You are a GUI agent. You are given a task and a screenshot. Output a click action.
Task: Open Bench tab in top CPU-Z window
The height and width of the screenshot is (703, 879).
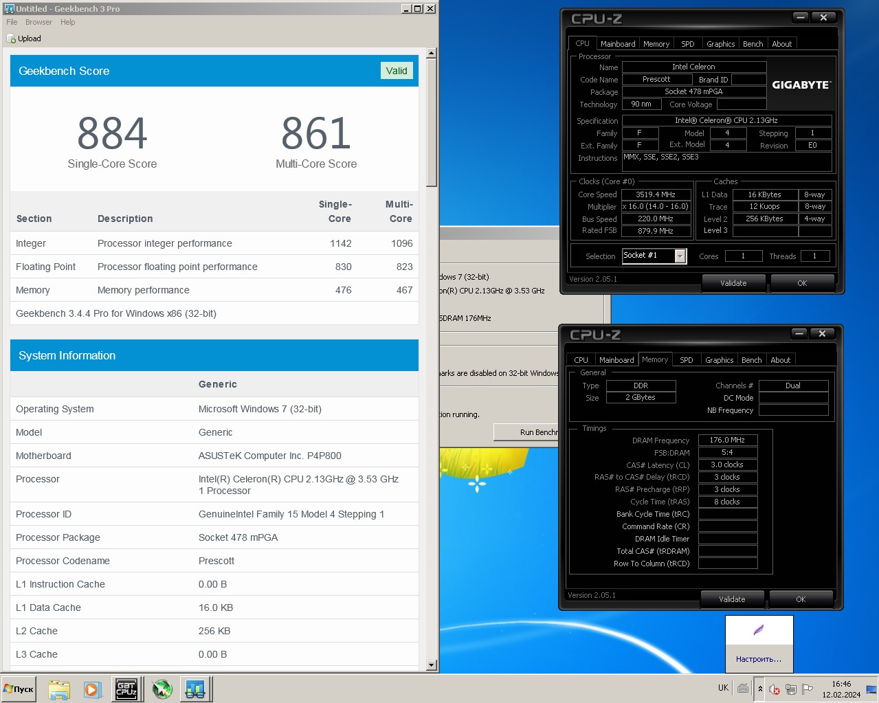tap(753, 44)
